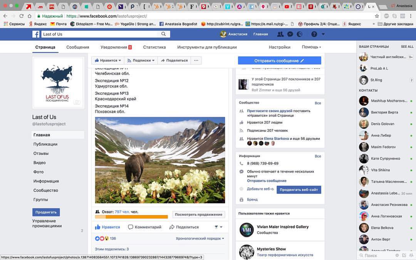Click the chat Поиск search field

376,255
